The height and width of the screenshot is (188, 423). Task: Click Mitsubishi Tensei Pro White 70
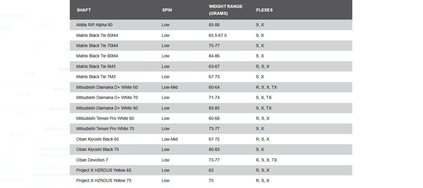[x=105, y=129]
